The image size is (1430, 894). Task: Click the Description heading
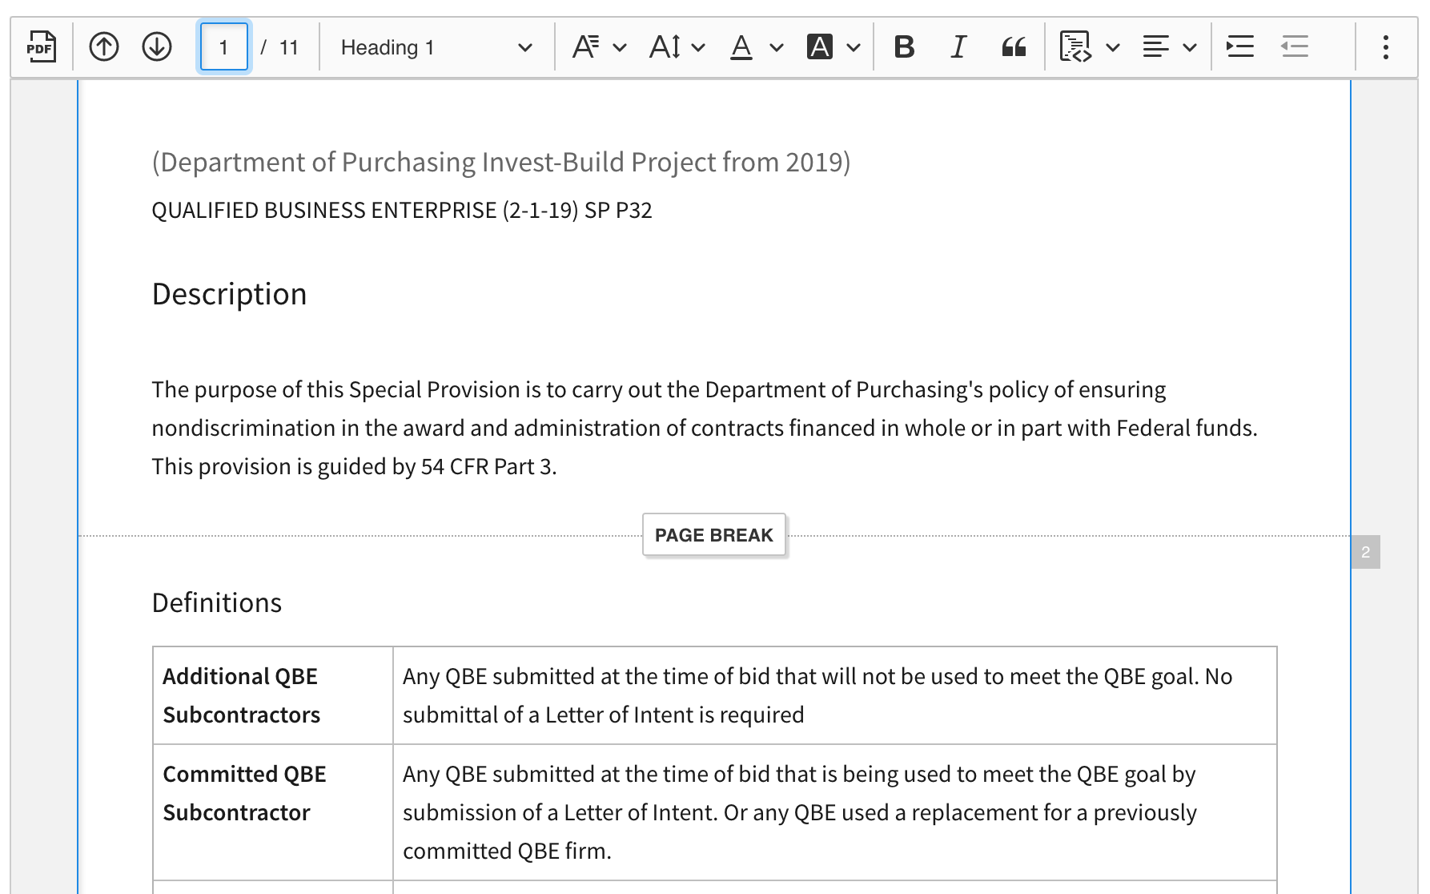tap(229, 294)
